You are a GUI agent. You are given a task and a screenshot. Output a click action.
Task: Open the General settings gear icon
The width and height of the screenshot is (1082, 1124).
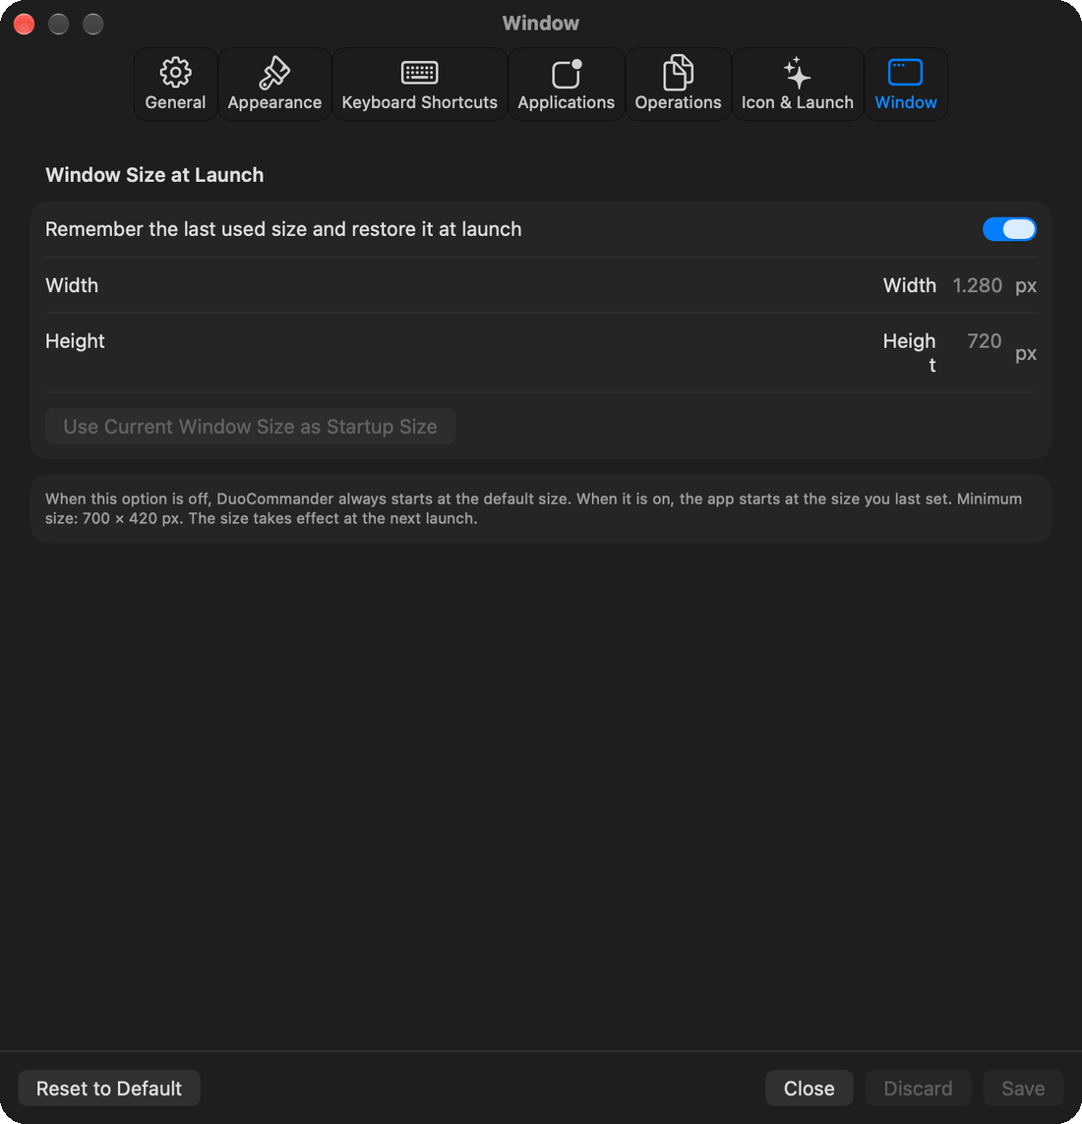click(175, 73)
